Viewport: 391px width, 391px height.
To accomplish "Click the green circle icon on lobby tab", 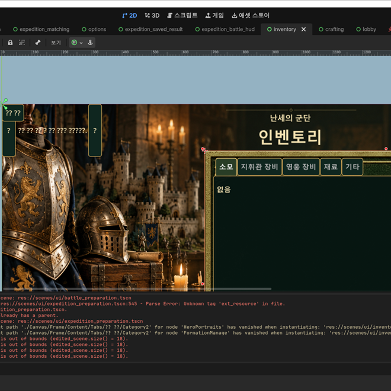I will coord(358,30).
